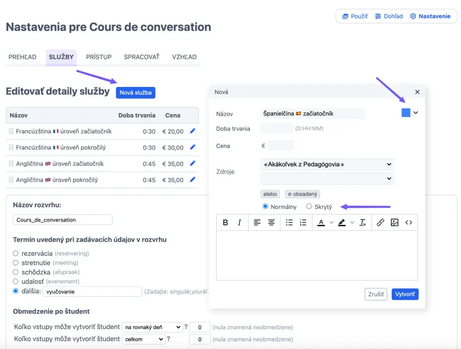Insert a hyperlink in the editor
The image size is (461, 349).
pos(381,223)
